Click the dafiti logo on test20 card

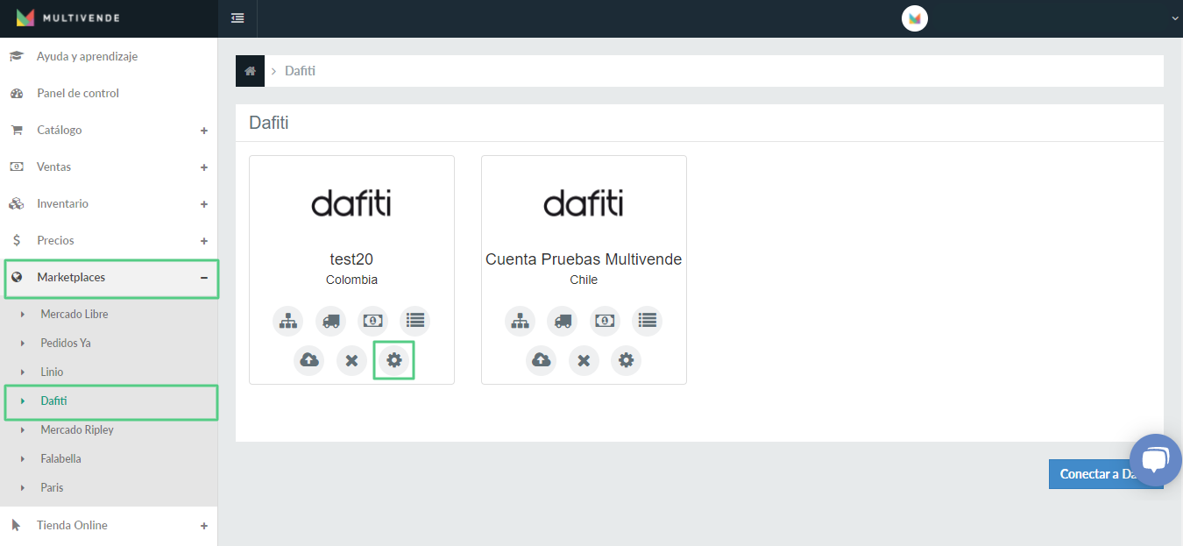click(351, 202)
